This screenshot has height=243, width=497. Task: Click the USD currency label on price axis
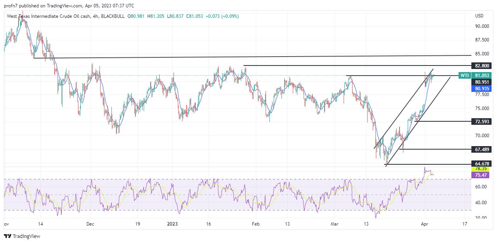click(x=479, y=16)
